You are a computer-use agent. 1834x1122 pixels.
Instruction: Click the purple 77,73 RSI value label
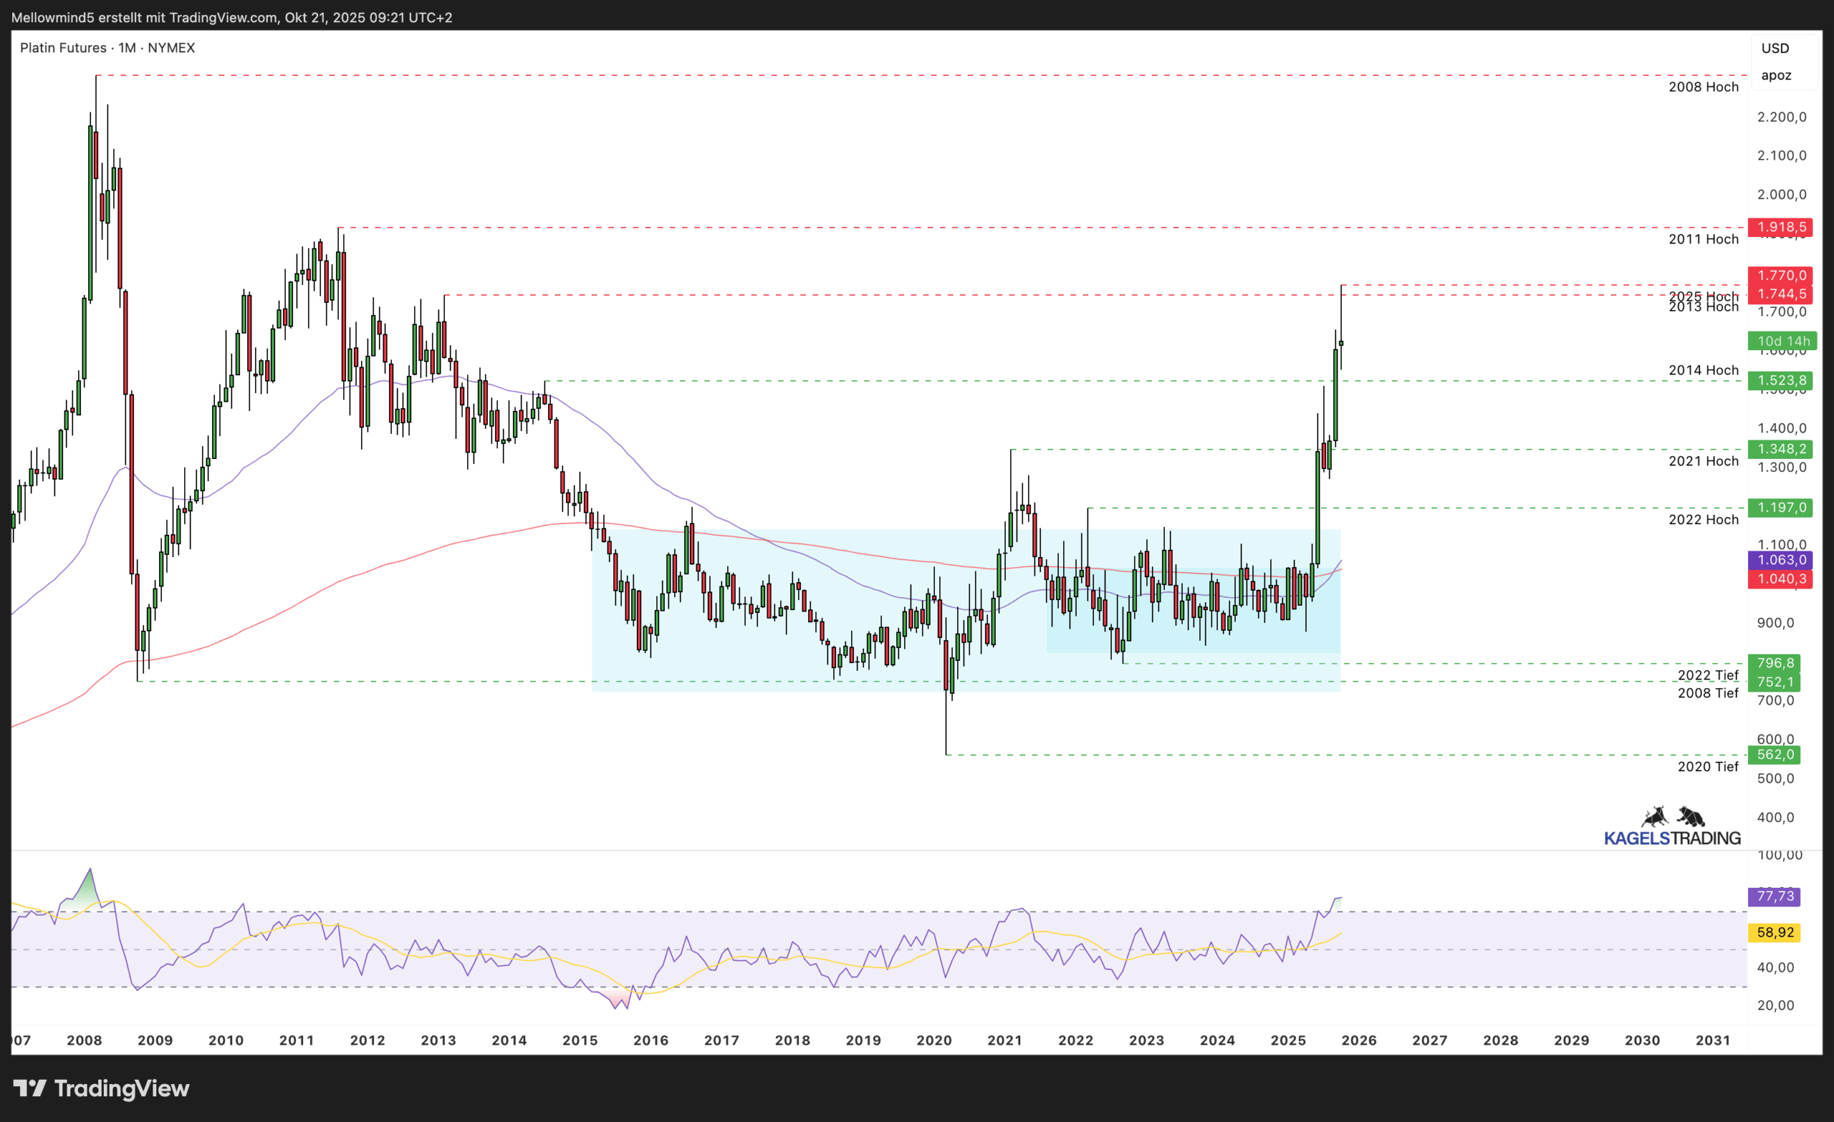pos(1775,896)
